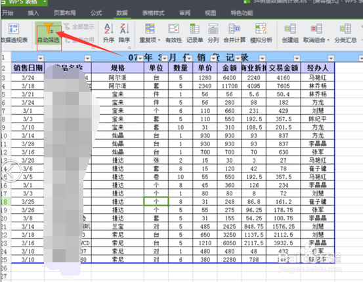The image size is (363, 282).
Task: Sort ascending with the 升序 icon
Action: coord(108,29)
